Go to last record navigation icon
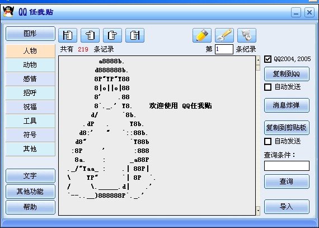 click(x=135, y=35)
